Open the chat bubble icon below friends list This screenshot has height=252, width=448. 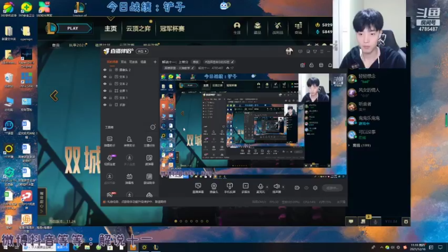[351, 221]
